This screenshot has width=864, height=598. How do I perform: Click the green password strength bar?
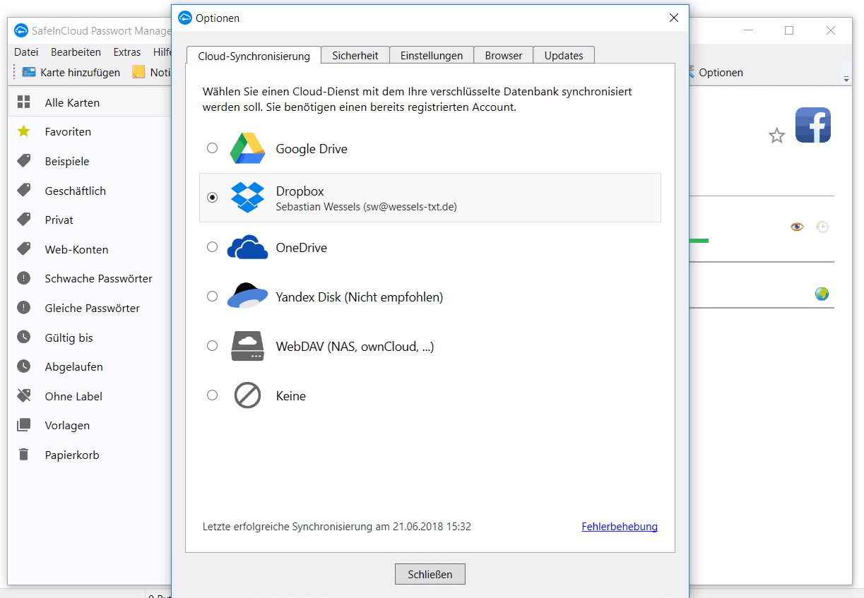[x=699, y=241]
